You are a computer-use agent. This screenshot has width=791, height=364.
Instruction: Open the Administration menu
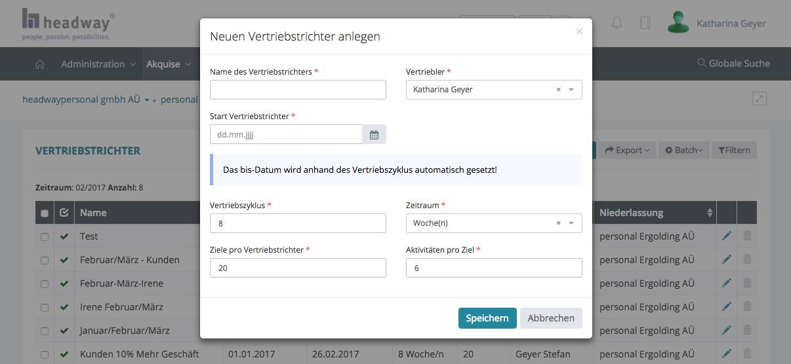coord(98,64)
